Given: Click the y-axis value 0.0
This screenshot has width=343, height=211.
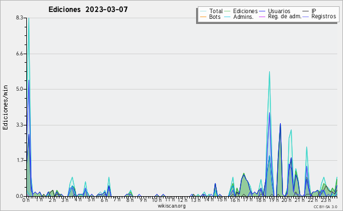Looking at the screenshot, I should click(x=19, y=196).
